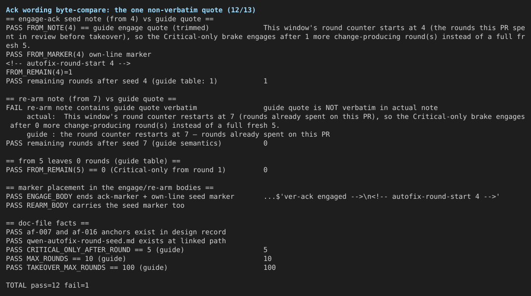Click the 'PASS FROM_NOTE(4)' result line

pyautogui.click(x=107, y=28)
